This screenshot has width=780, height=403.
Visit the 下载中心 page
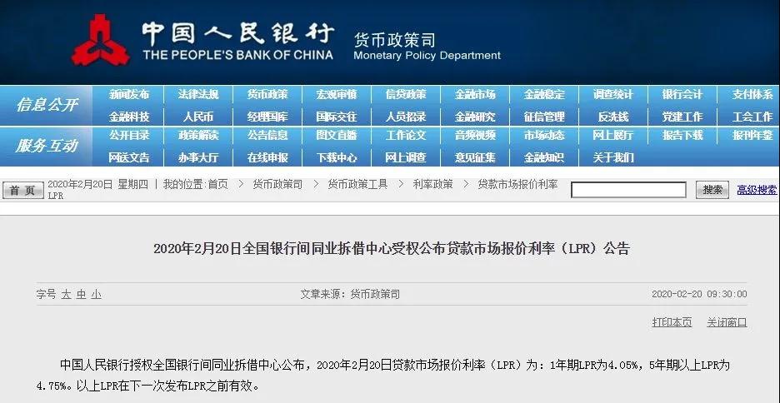click(x=337, y=158)
